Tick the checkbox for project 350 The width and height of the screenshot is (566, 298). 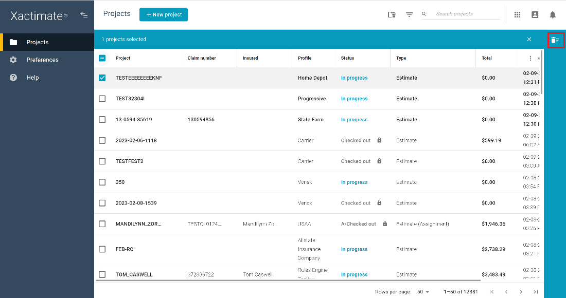coord(102,182)
